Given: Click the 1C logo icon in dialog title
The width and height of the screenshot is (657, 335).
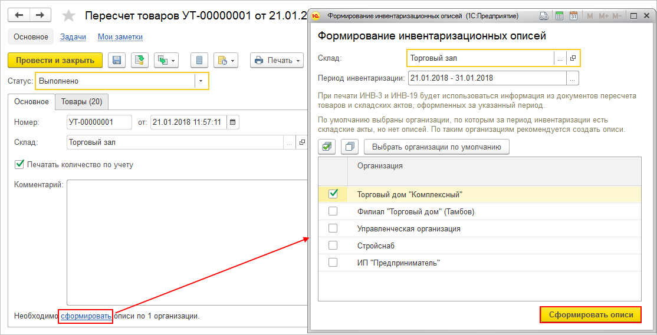Looking at the screenshot, I should 316,16.
